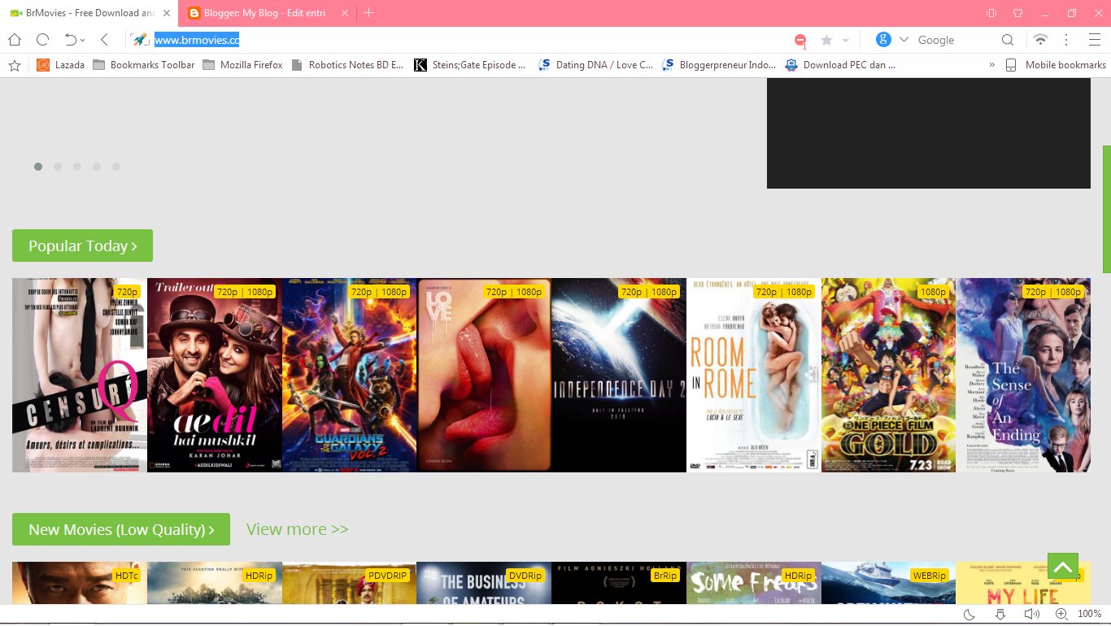Mute sound with the speaker icon
1111x626 pixels.
coord(1031,614)
